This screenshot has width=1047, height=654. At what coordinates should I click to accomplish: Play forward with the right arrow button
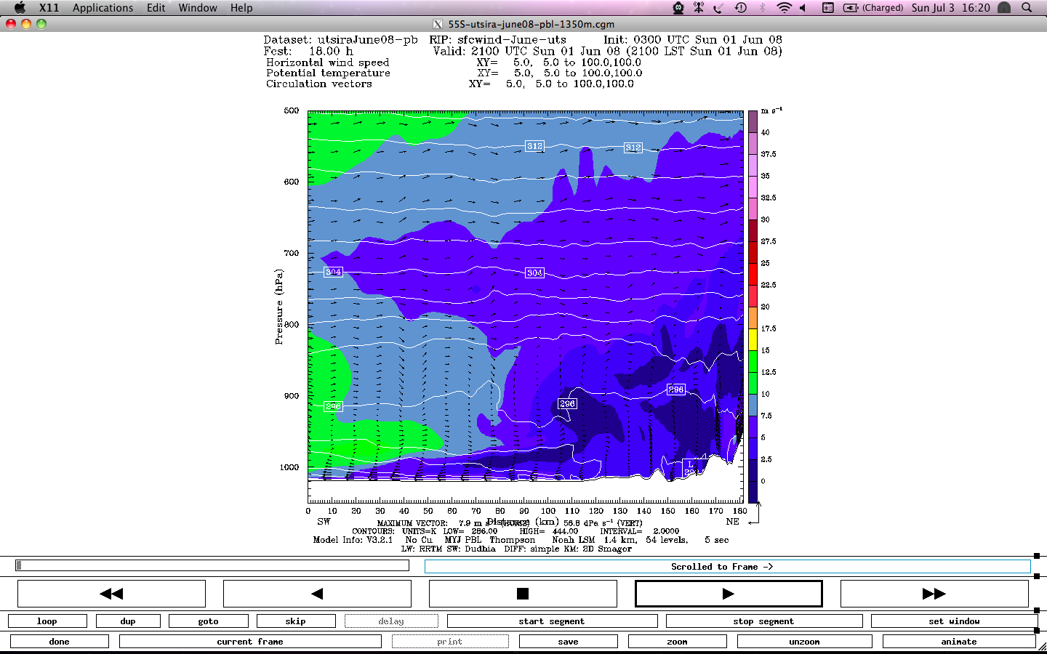(729, 594)
